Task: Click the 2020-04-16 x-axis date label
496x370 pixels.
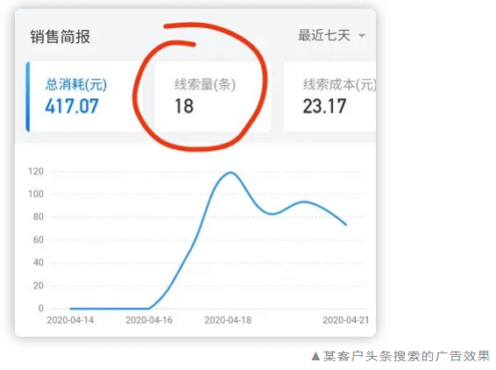Action: click(149, 320)
